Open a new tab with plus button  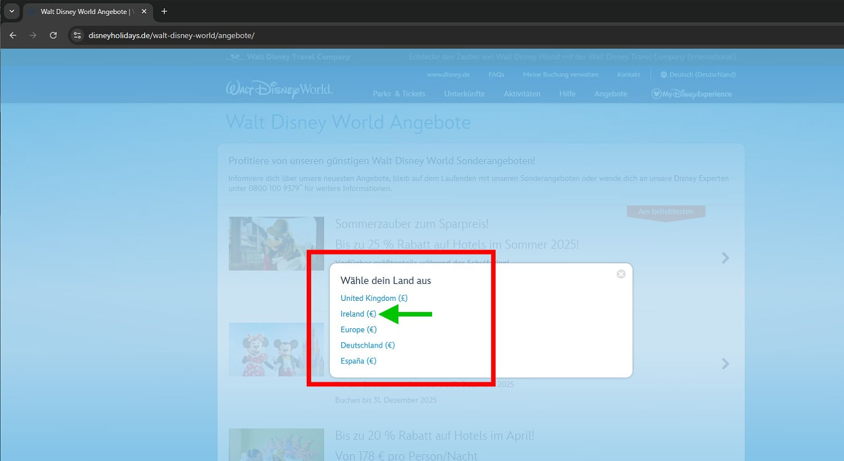point(164,11)
